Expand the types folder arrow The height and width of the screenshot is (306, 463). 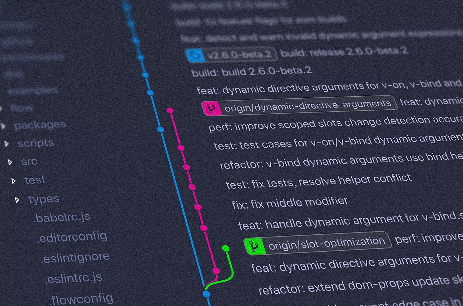pyautogui.click(x=17, y=200)
